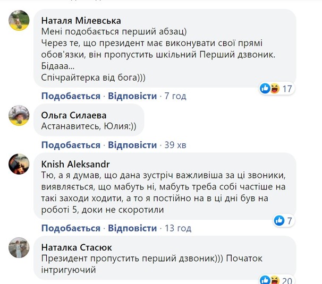Open Наталка Стасюк's profile avatar
Screen dimensions: 322x284
[19, 247]
